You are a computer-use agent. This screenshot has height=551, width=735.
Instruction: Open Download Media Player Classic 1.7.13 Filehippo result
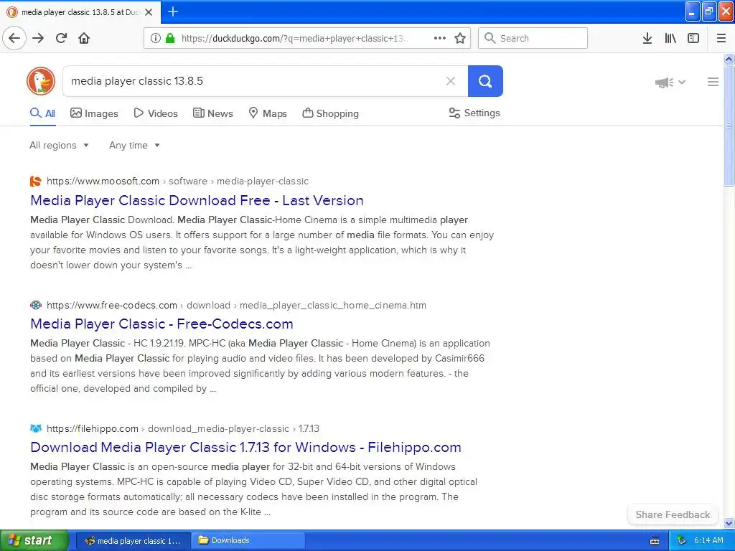click(245, 447)
